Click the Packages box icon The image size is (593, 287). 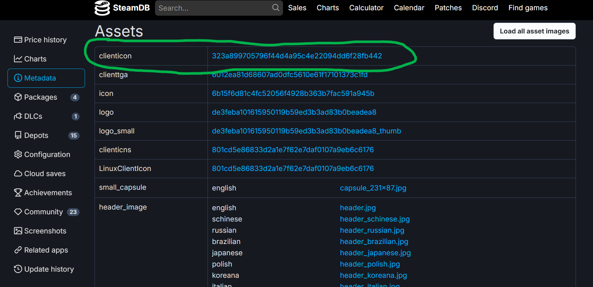[18, 97]
